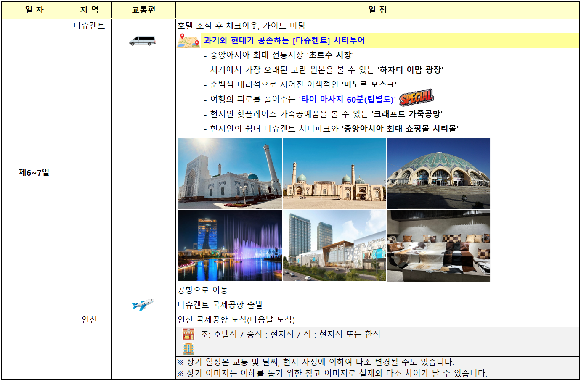
Task: Click the 쇼핑몰 시티몰 itinerary line
Action: (331, 129)
